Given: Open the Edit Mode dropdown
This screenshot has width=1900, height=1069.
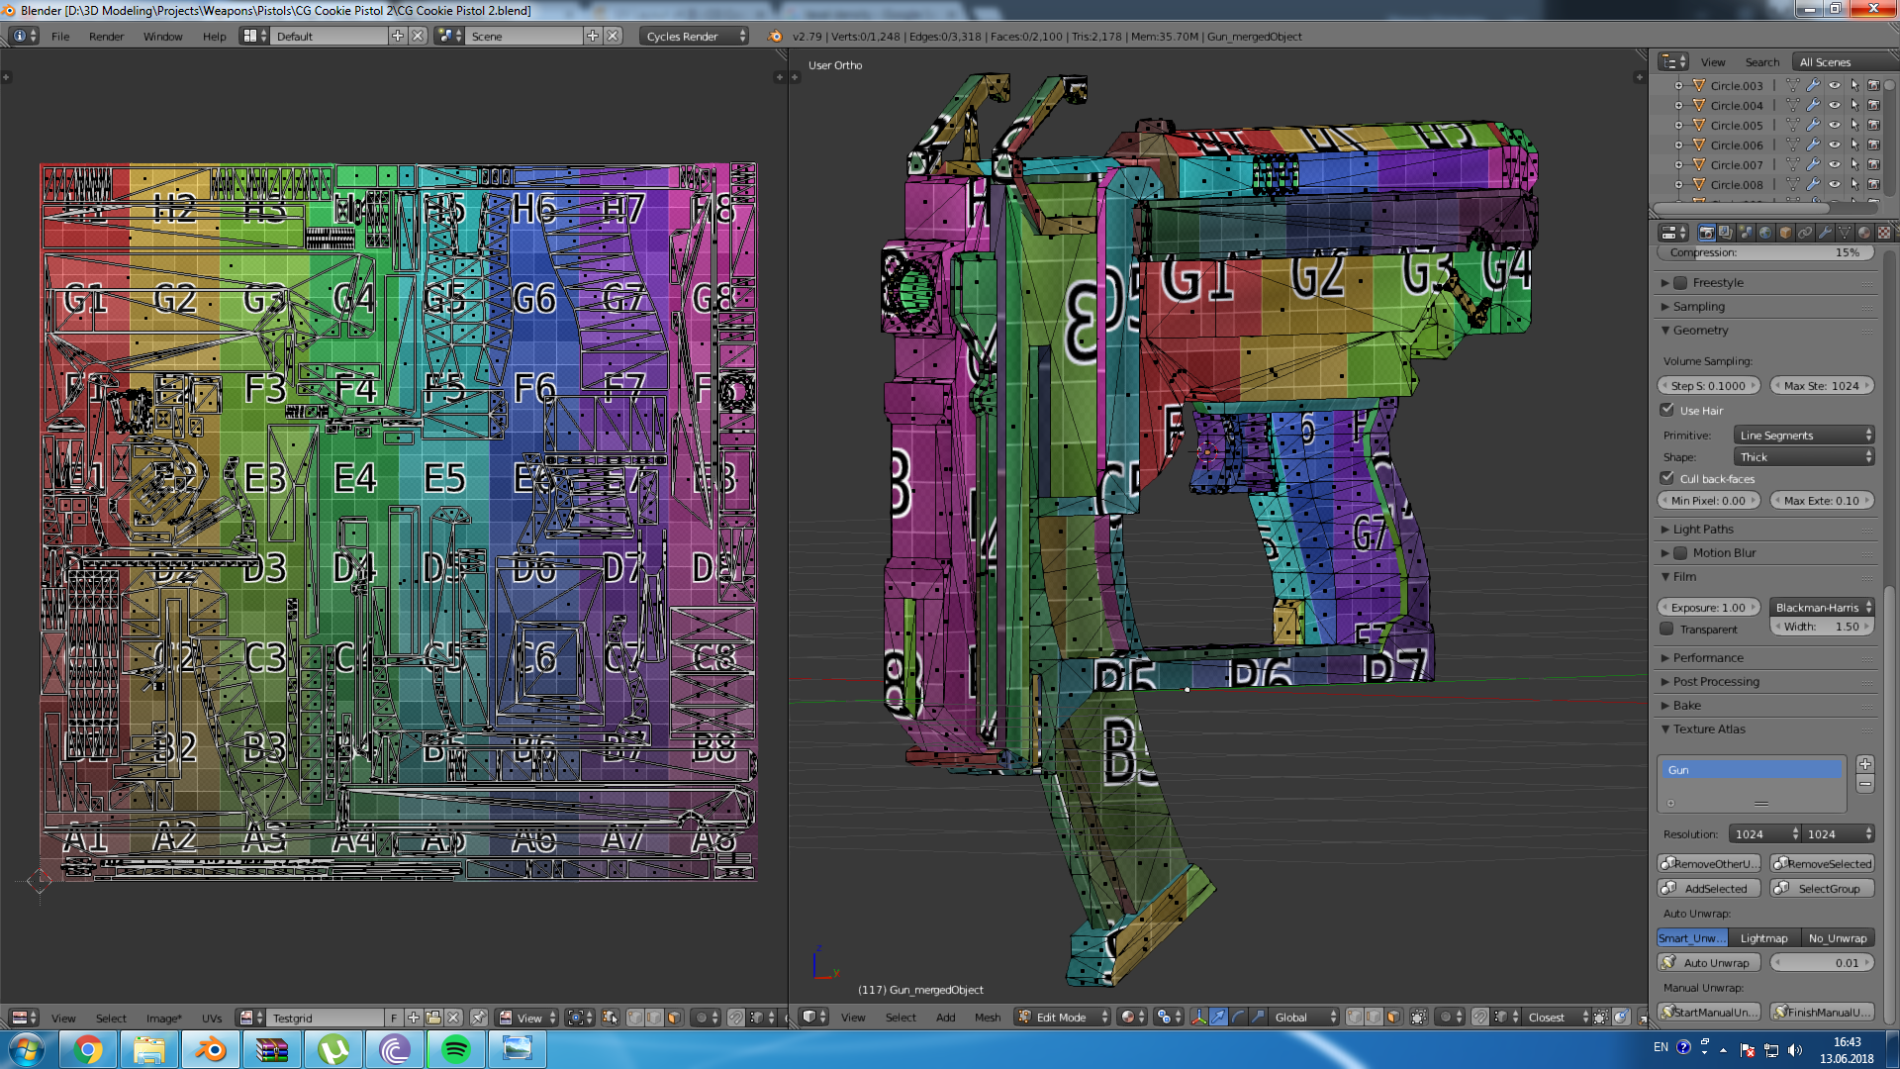Looking at the screenshot, I should pyautogui.click(x=1063, y=1018).
